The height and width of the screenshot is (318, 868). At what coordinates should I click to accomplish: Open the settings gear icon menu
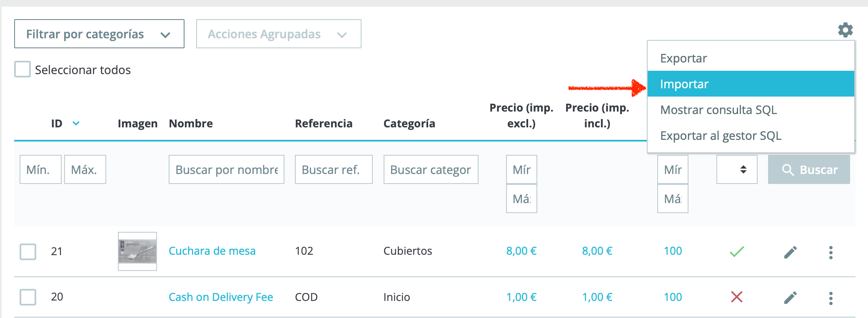[845, 30]
